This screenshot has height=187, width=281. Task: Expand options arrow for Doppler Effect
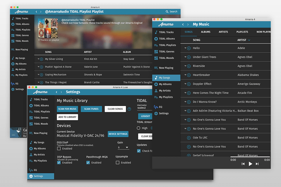point(185,84)
